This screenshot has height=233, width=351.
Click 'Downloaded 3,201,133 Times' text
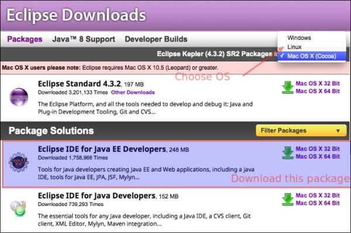[x=73, y=92]
